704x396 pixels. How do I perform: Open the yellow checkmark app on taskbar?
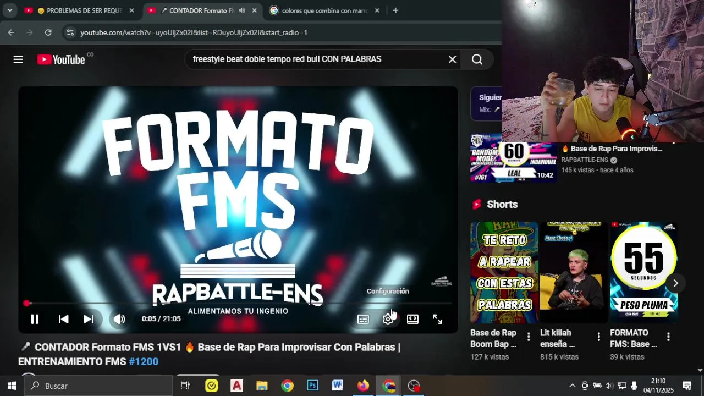click(x=212, y=386)
